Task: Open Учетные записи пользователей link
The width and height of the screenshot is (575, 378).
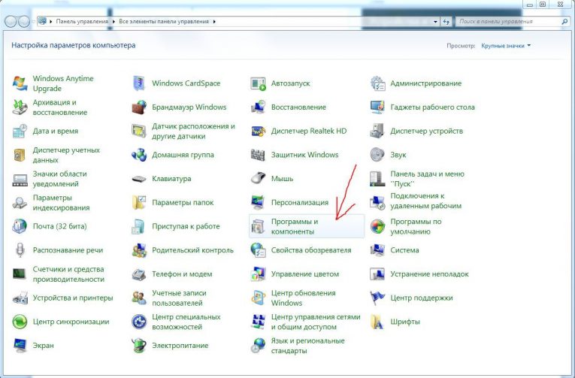Action: tap(179, 298)
